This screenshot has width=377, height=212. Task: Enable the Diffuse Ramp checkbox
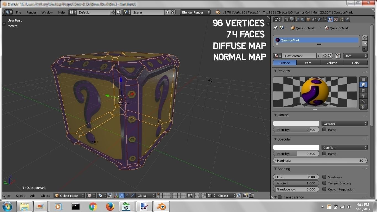[324, 129]
